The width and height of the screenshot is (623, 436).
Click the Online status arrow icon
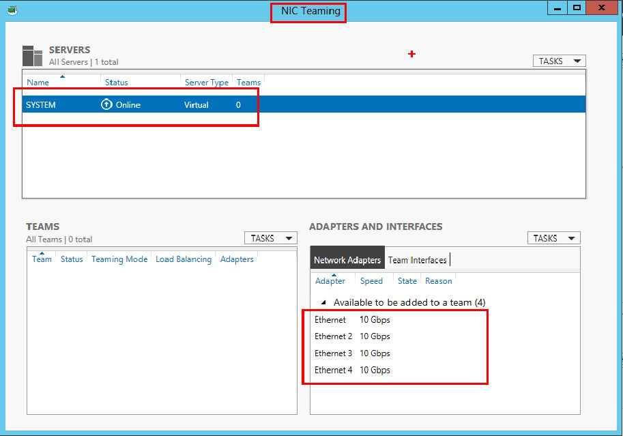[x=106, y=104]
